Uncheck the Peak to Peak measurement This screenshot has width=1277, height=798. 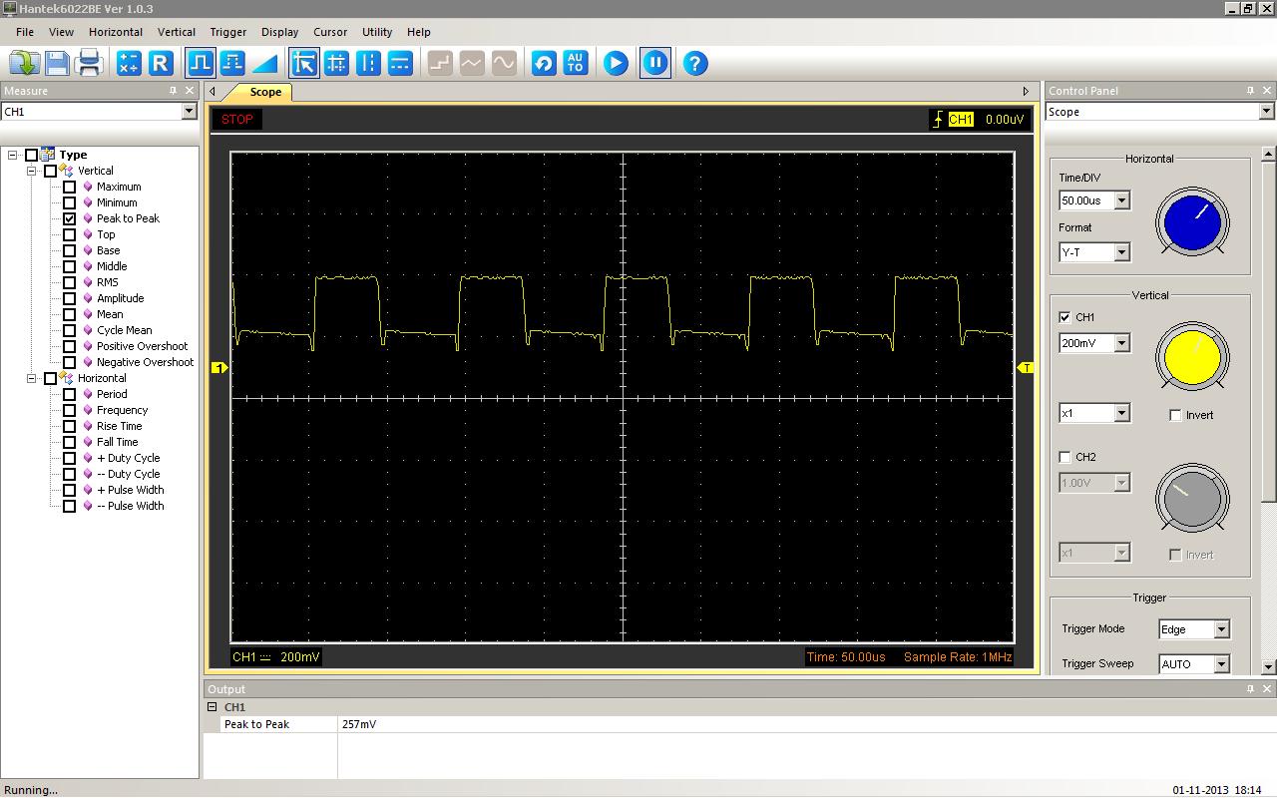point(69,218)
